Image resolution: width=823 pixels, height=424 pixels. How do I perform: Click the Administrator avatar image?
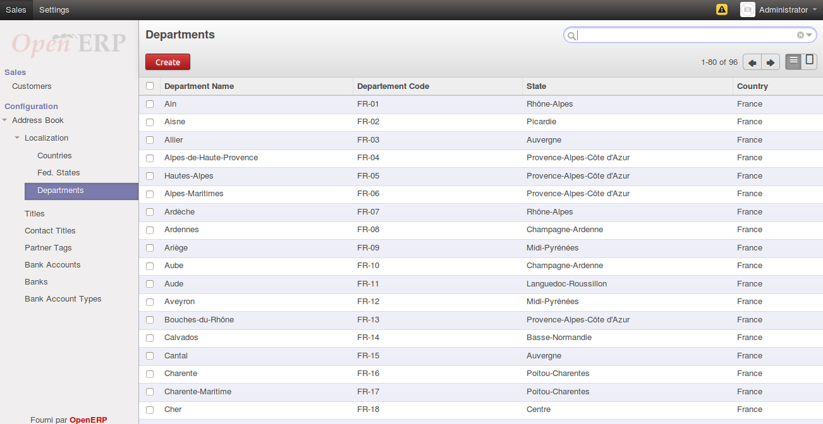point(747,9)
